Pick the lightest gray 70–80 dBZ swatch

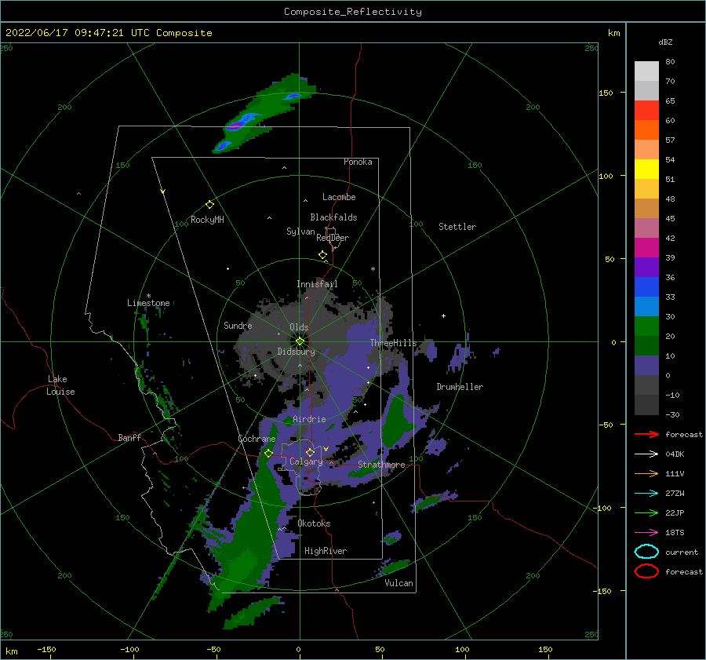coord(646,71)
